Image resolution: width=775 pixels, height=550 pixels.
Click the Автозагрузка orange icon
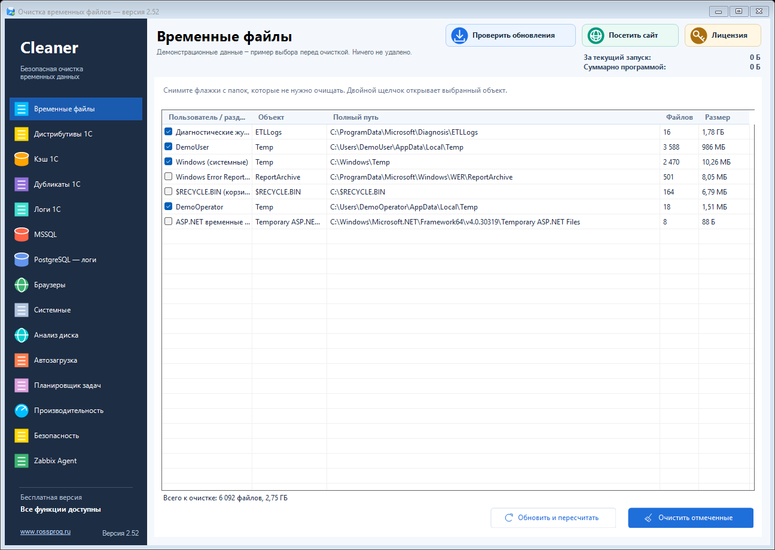tap(22, 360)
